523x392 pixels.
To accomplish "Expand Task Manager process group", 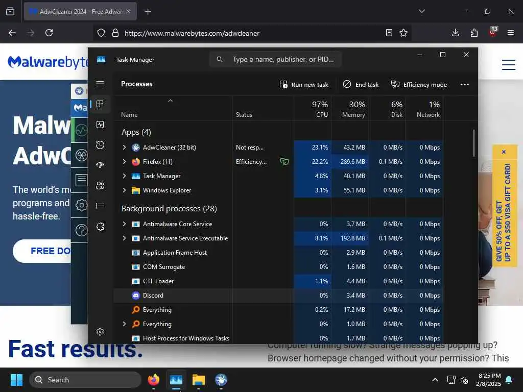I will pyautogui.click(x=125, y=176).
